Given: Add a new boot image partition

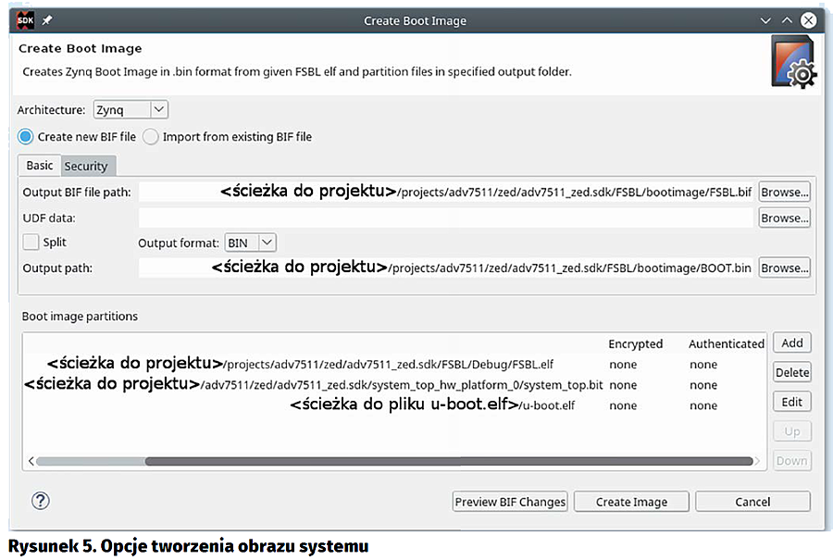Looking at the screenshot, I should click(x=791, y=342).
